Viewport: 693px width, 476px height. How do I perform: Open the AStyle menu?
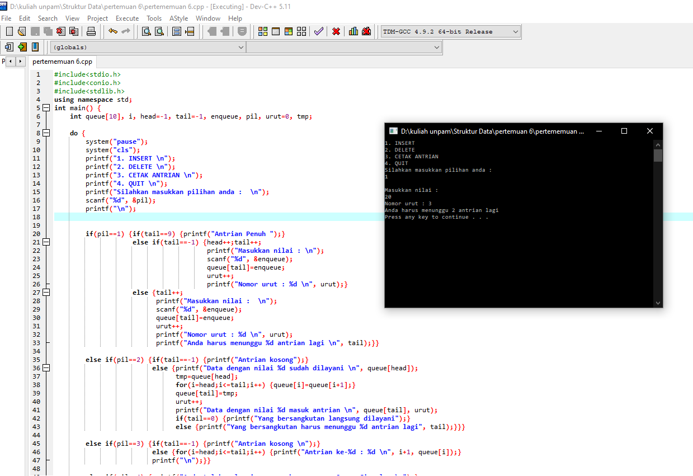click(x=179, y=18)
